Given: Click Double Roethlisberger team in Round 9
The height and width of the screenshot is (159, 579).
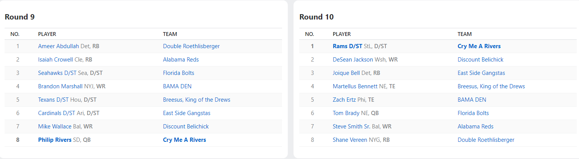Looking at the screenshot, I should tap(191, 46).
